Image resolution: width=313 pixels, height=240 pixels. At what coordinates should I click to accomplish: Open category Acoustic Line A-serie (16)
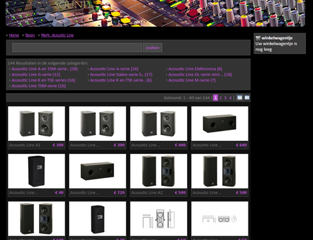tap(114, 69)
